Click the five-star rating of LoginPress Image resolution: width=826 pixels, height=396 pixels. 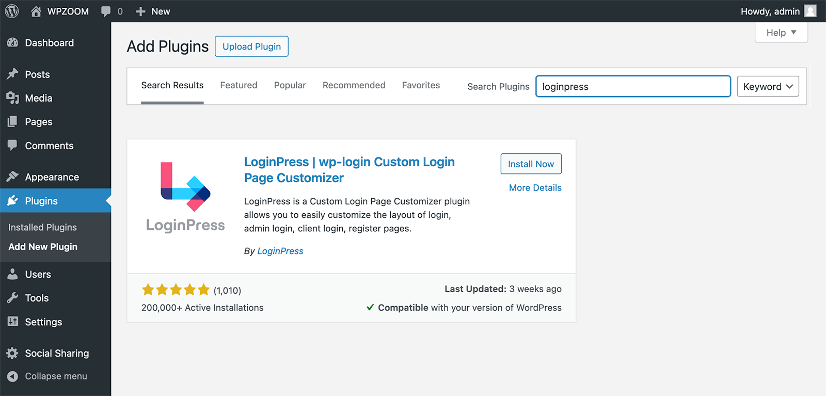176,290
